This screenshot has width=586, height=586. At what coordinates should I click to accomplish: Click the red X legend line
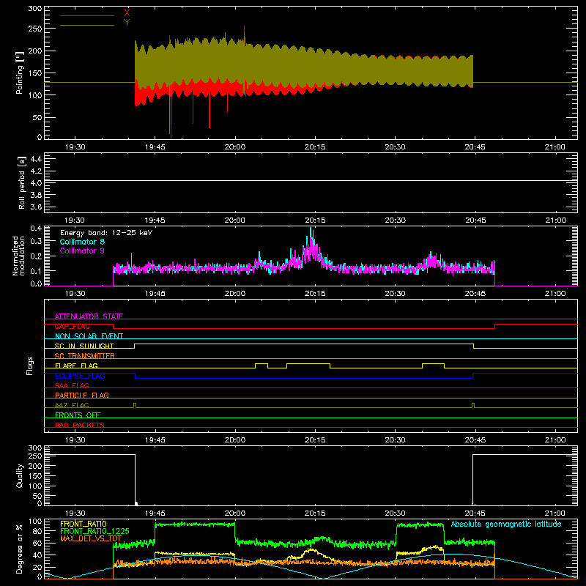coord(87,15)
